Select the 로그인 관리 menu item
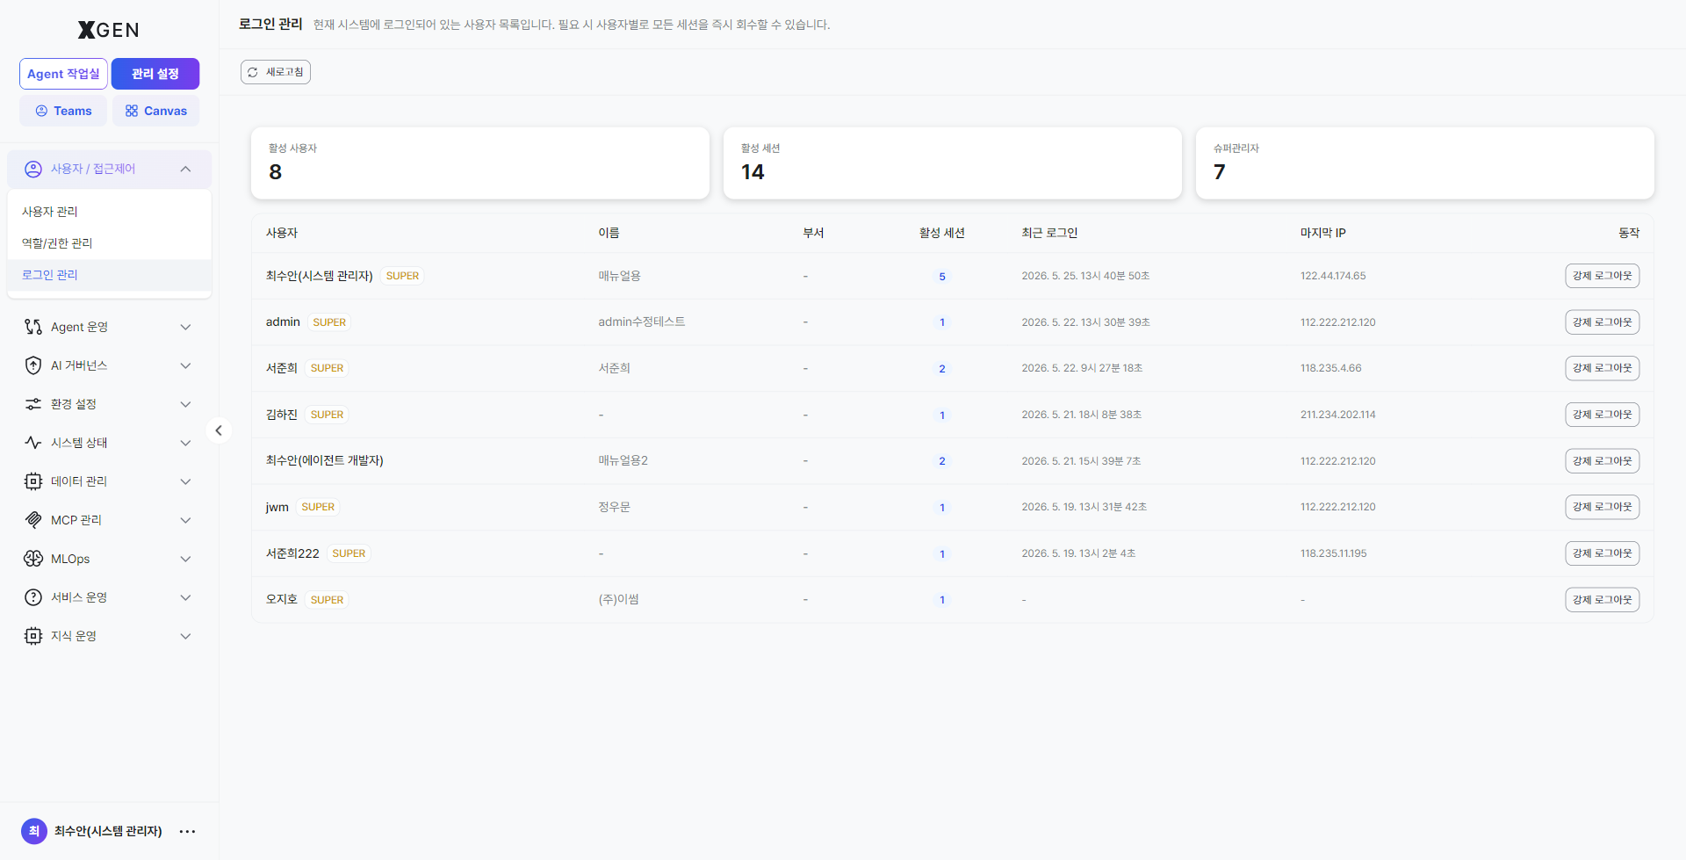1686x860 pixels. click(109, 275)
